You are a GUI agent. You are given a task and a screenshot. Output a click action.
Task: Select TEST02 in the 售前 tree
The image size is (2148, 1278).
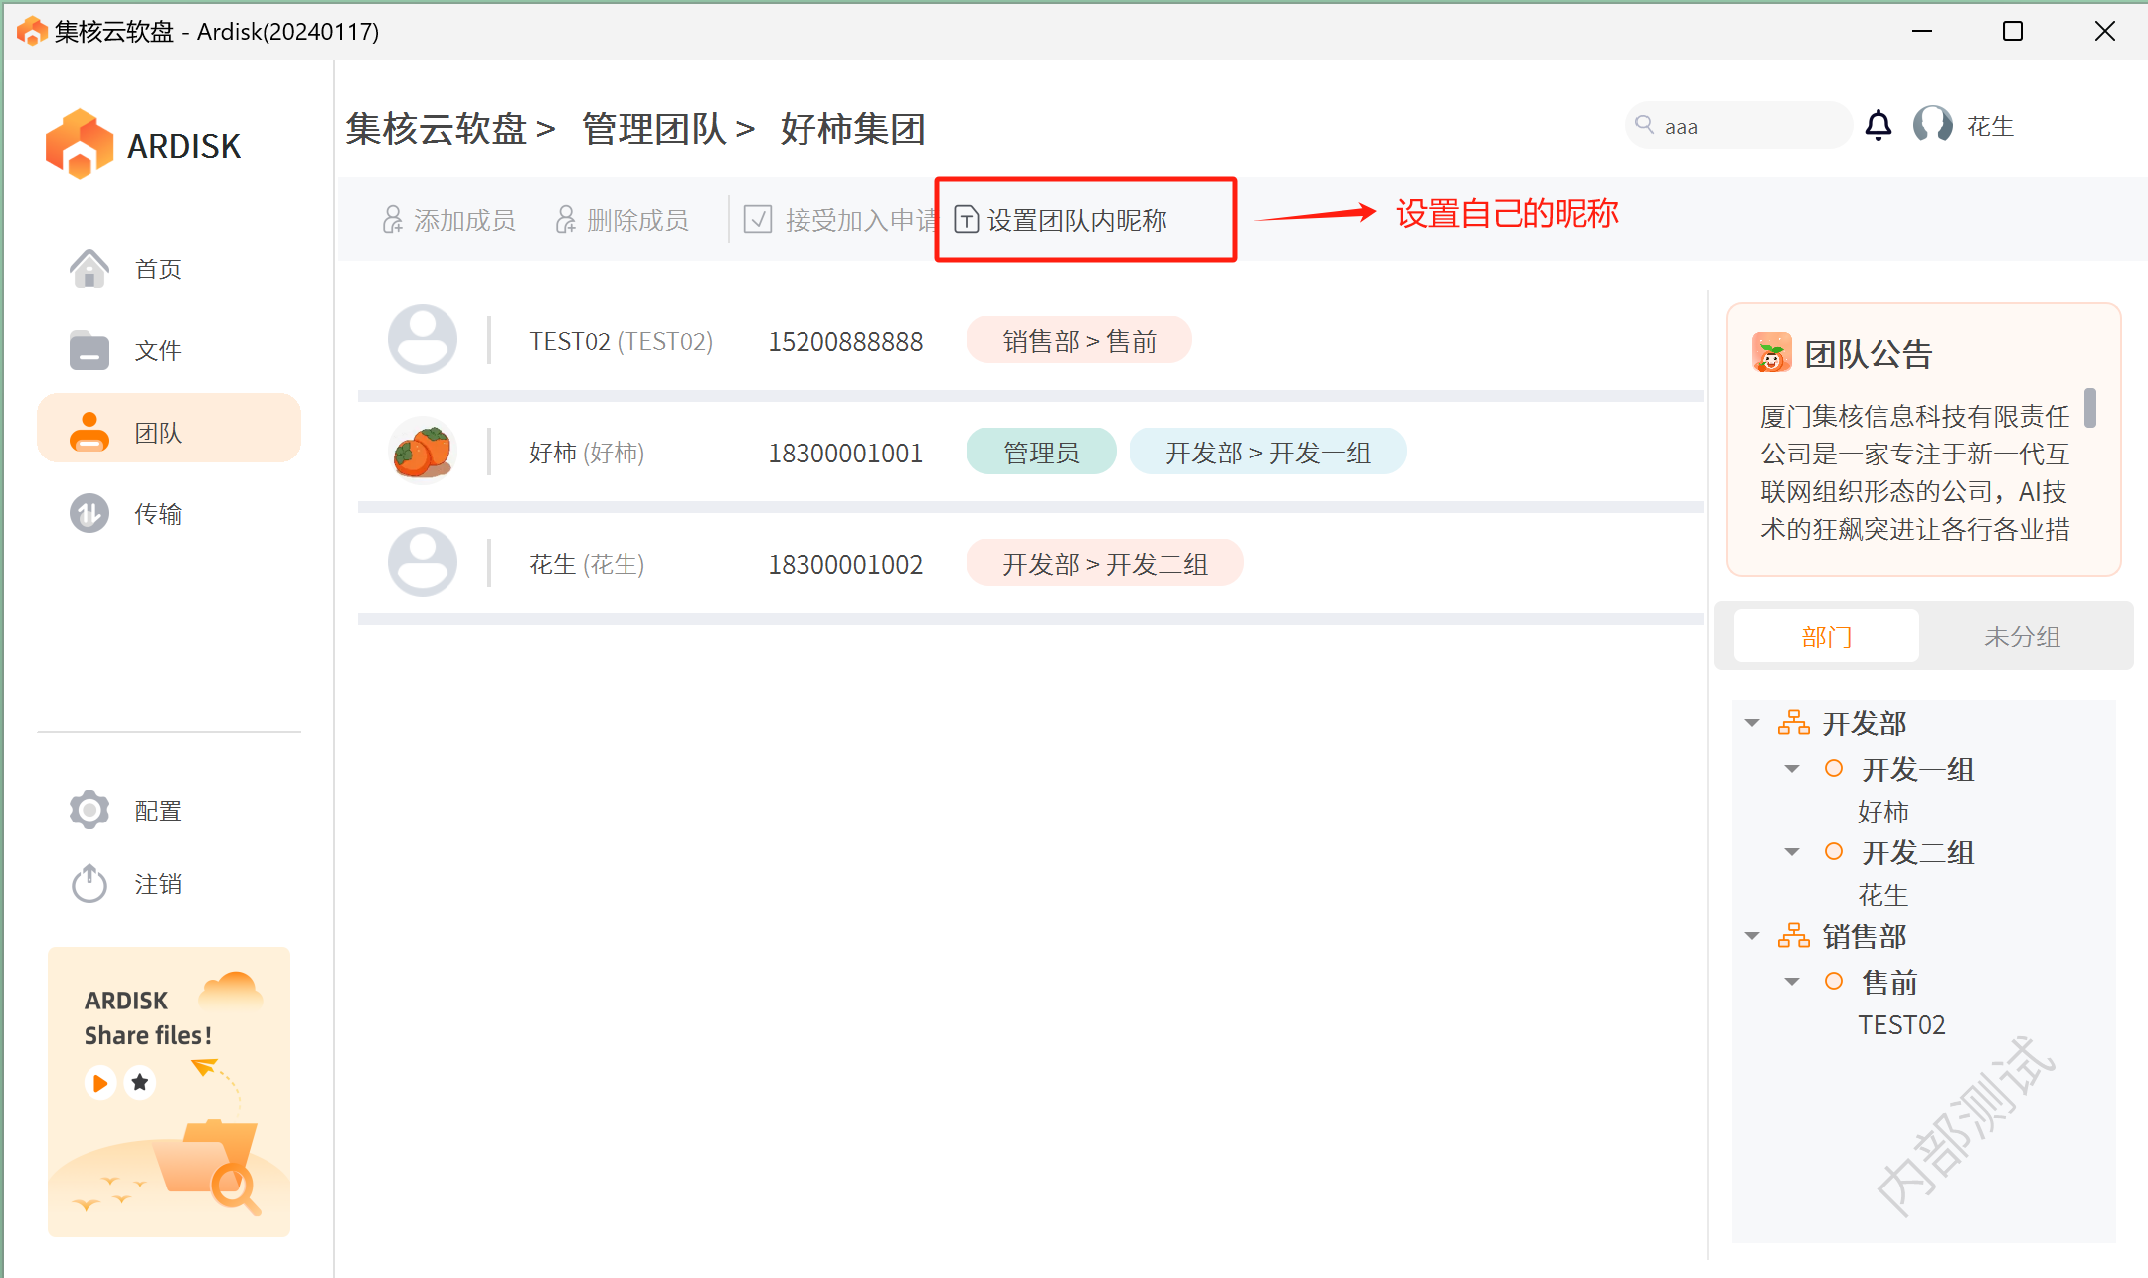coord(1900,1024)
